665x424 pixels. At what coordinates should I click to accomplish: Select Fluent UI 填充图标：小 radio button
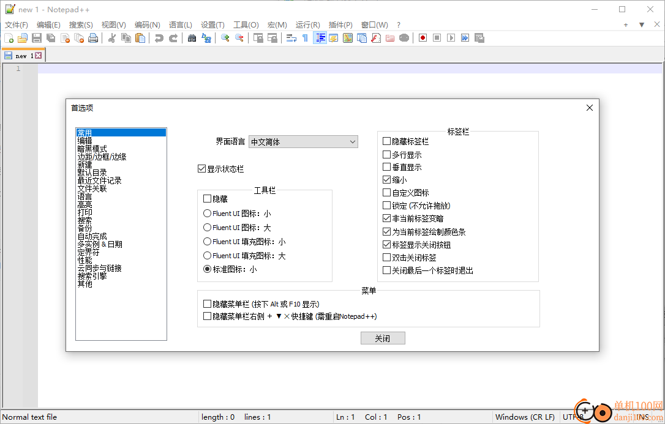208,242
